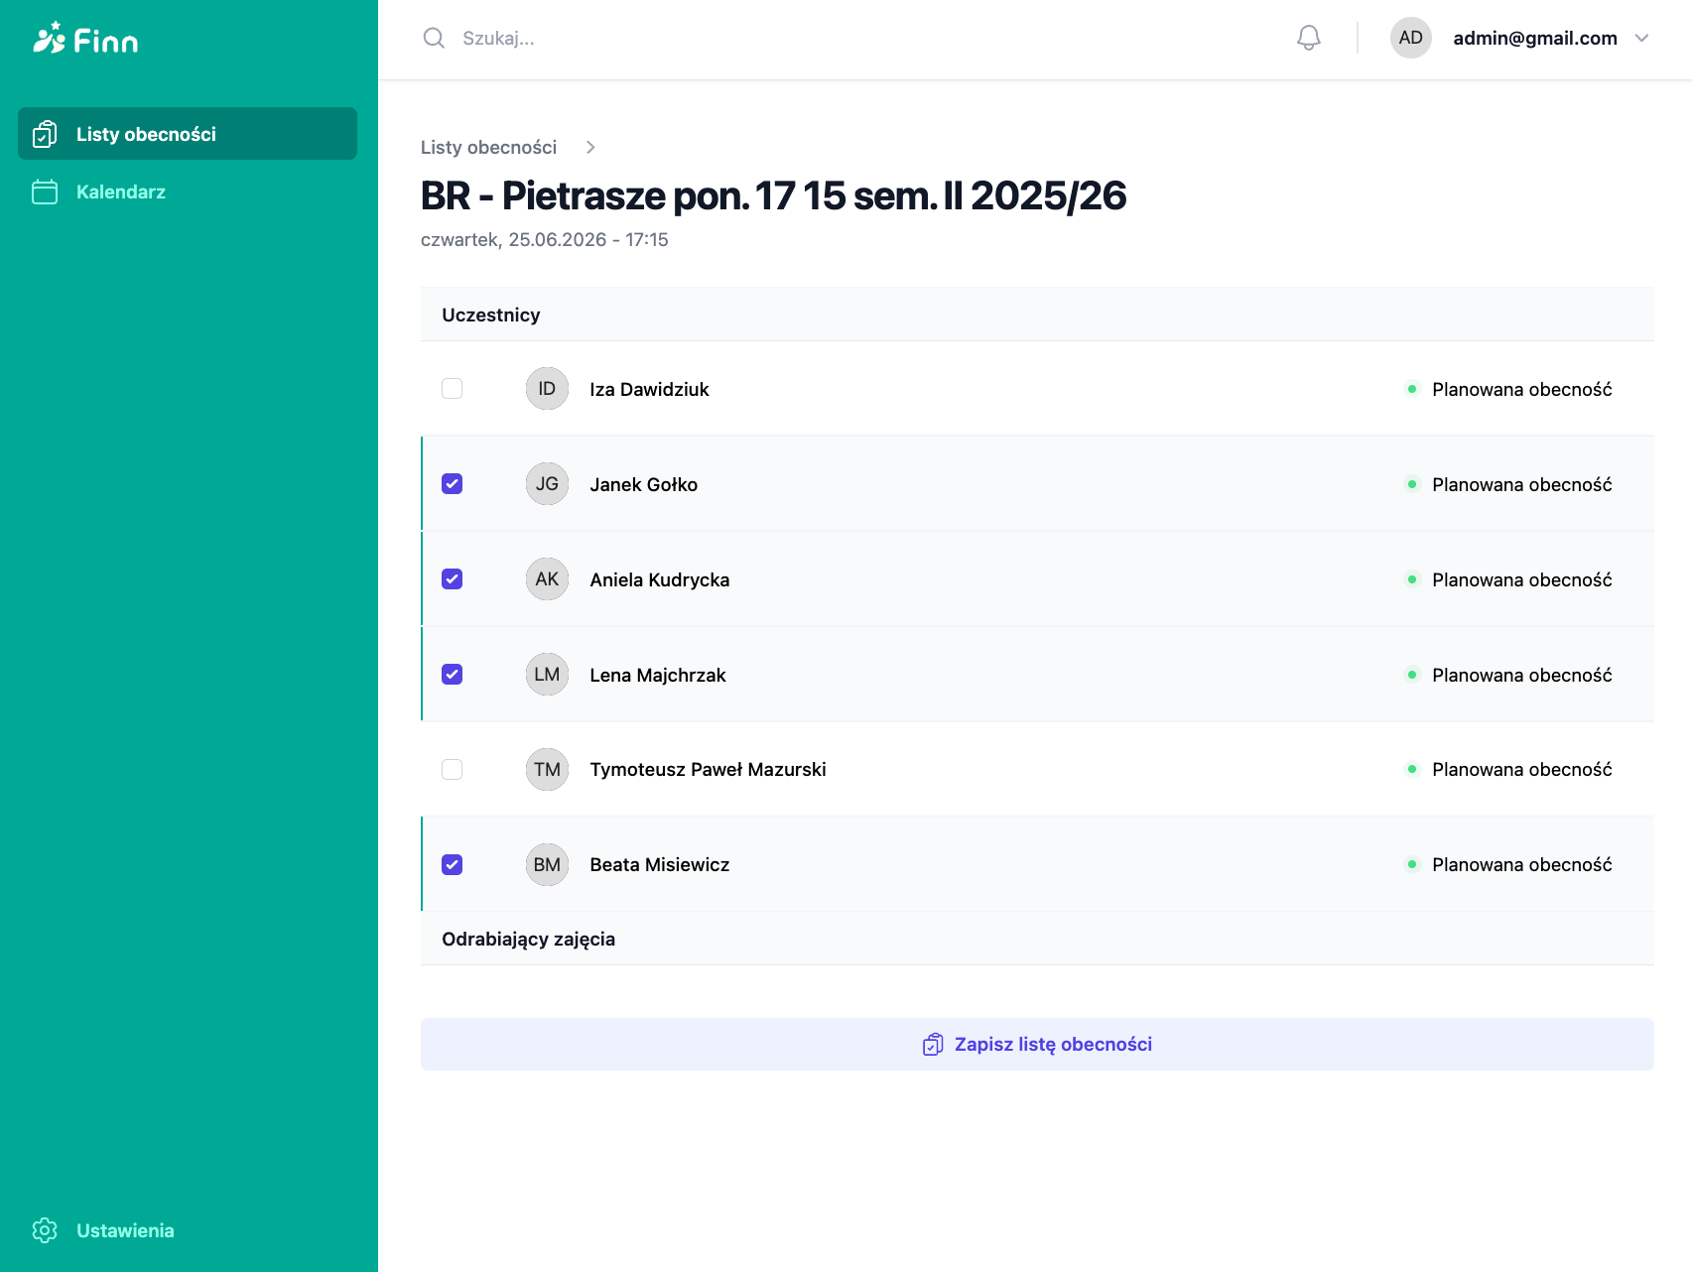Uncheck Beata Misiewicz's attendance checkbox
This screenshot has width=1692, height=1272.
point(452,864)
